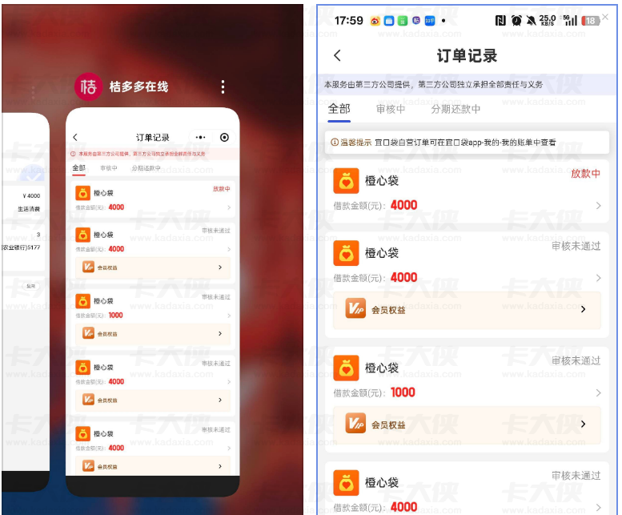Tap the red 放款中 status in left preview card
The image size is (622, 515).
pyautogui.click(x=222, y=189)
